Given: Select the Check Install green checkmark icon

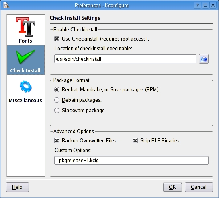Looking at the screenshot, I should point(26,56).
